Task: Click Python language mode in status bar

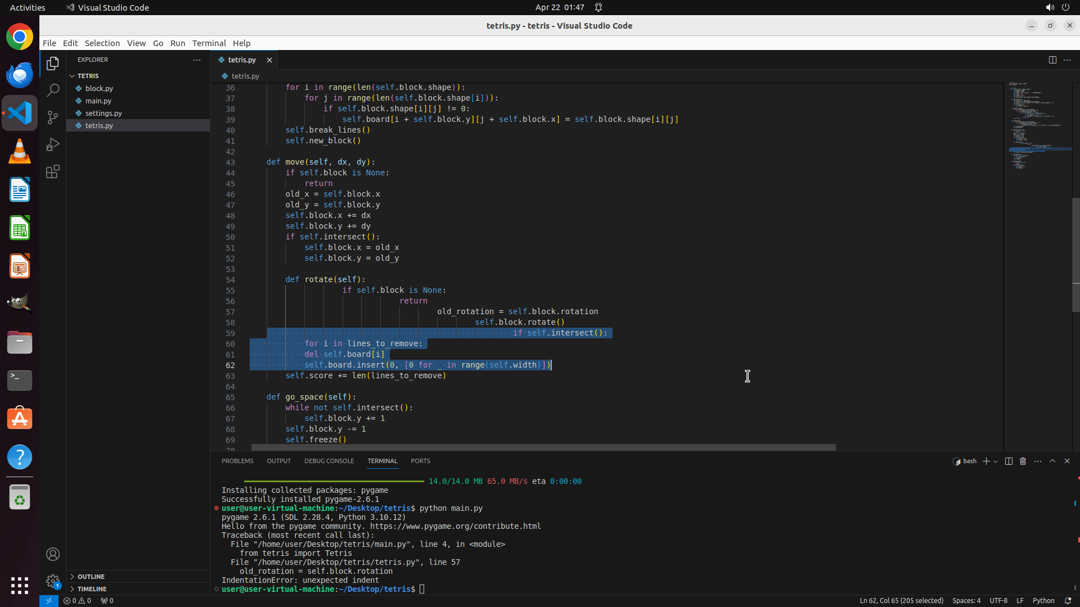Action: [1043, 600]
